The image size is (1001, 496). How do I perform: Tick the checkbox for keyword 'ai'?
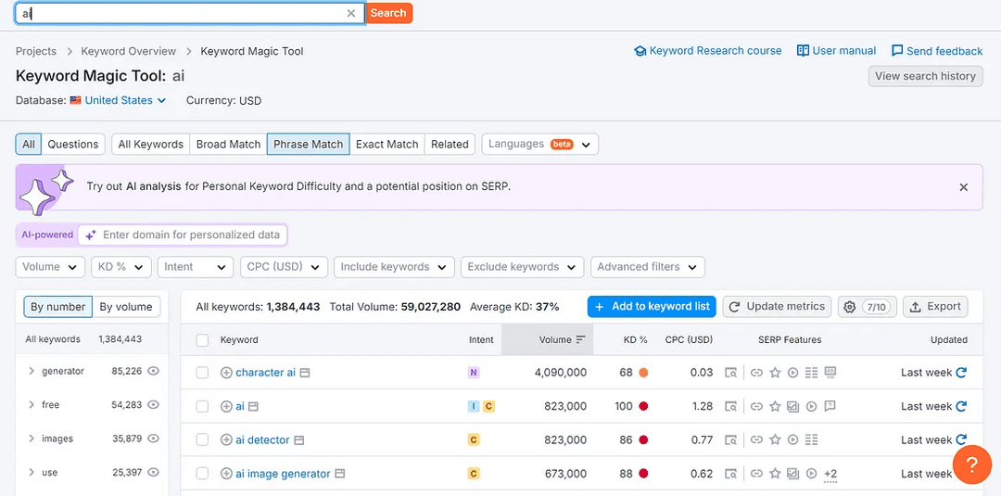point(202,407)
